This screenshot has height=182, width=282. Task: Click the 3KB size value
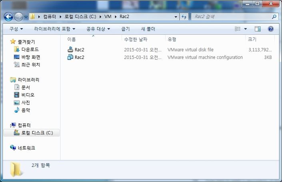tap(268, 57)
